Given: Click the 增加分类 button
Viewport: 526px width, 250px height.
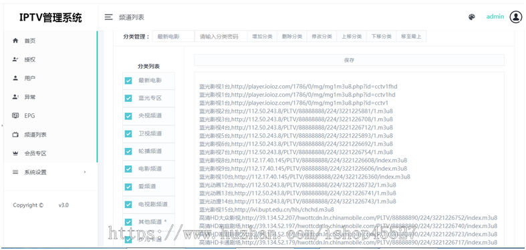Looking at the screenshot, I should 262,37.
